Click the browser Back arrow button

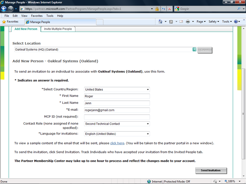4,9
